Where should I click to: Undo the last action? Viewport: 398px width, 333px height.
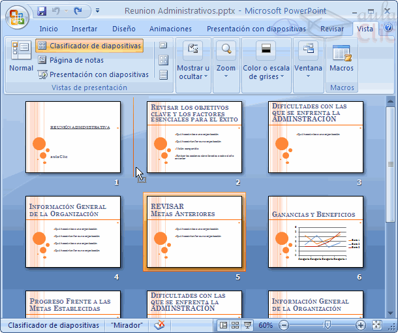click(x=56, y=11)
